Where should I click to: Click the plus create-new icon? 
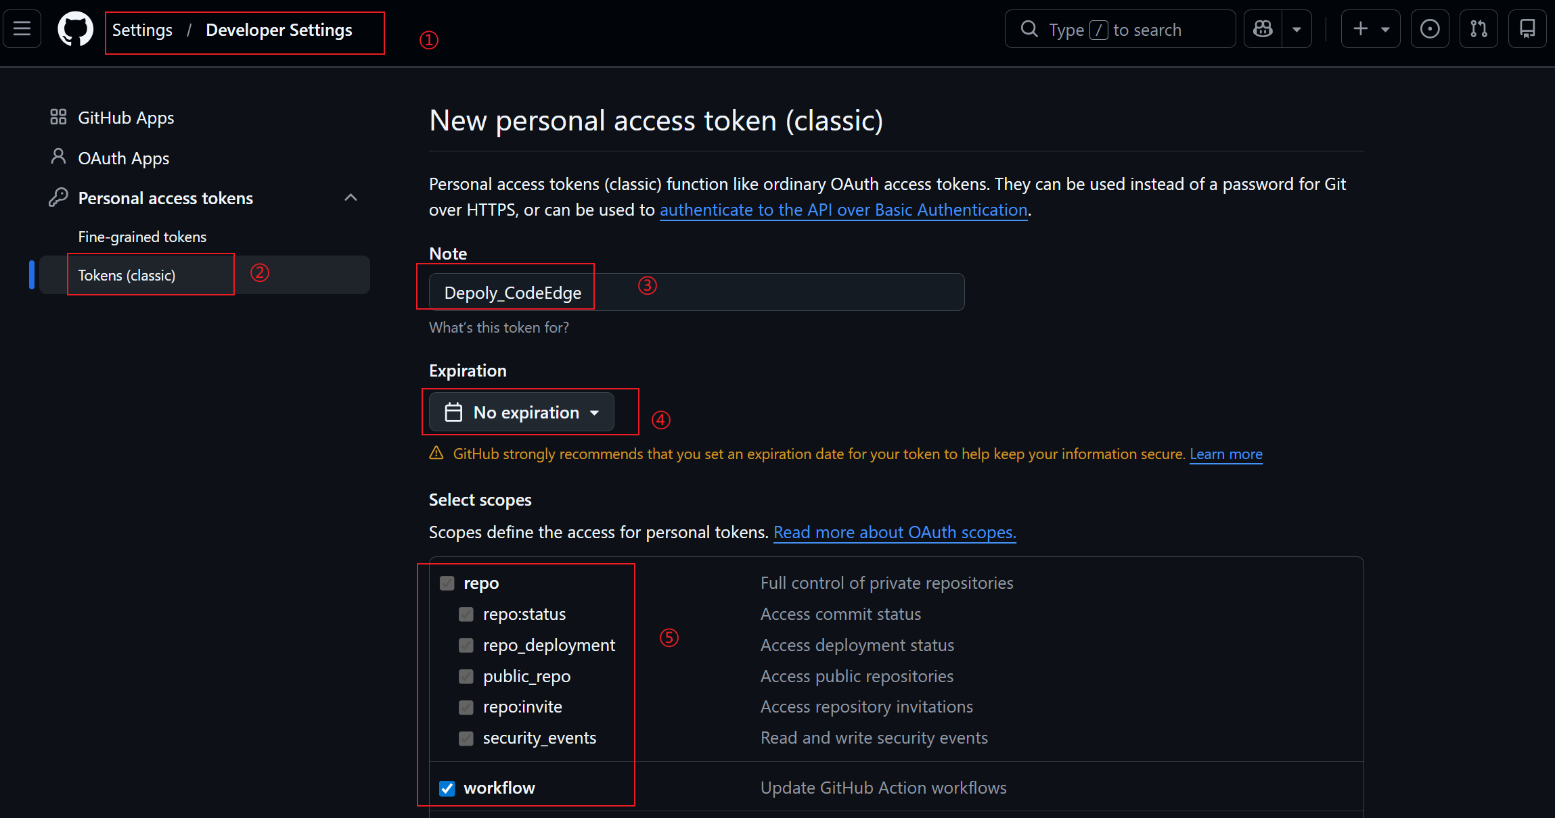click(x=1361, y=29)
